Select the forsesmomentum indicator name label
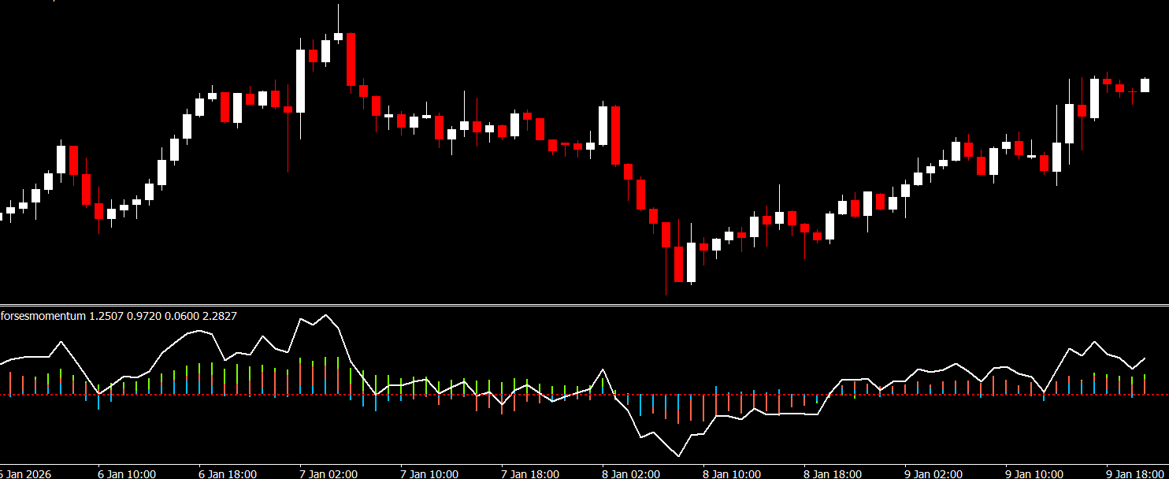Screen dimensions: 1169x479 tap(43, 316)
